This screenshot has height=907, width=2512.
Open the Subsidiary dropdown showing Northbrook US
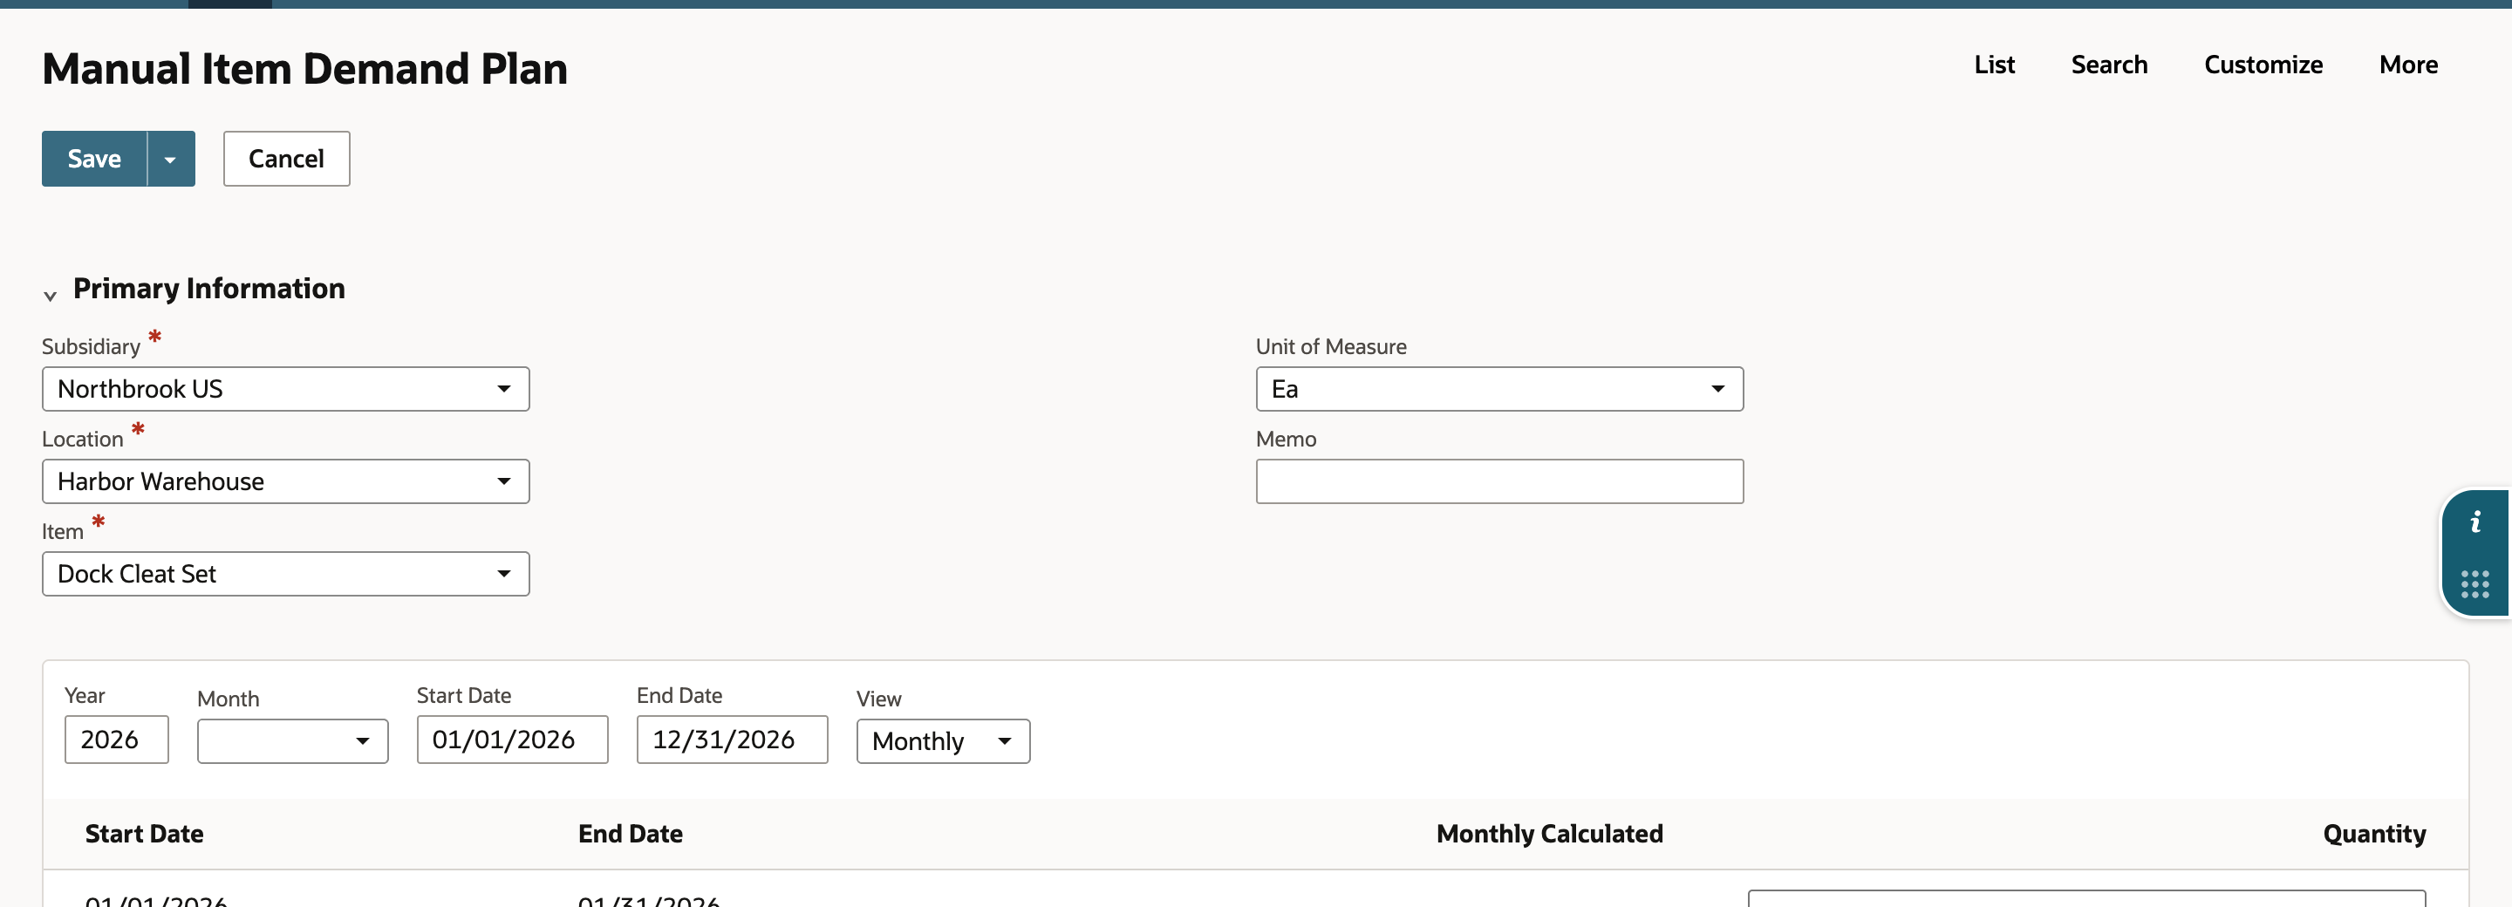point(286,389)
